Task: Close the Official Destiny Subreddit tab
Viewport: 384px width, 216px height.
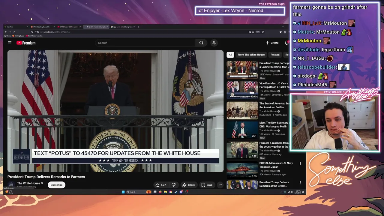Action: click(x=54, y=27)
